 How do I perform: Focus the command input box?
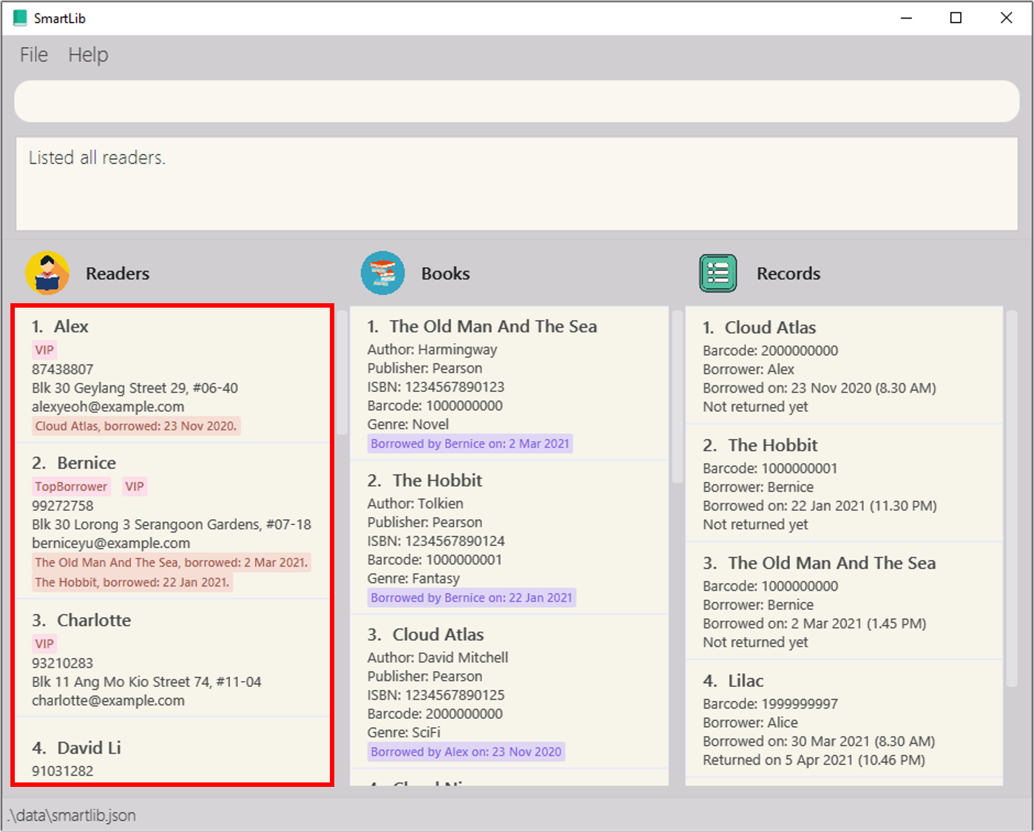(x=517, y=101)
